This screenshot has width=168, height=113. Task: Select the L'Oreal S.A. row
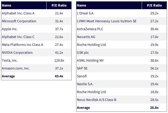tap(121, 13)
